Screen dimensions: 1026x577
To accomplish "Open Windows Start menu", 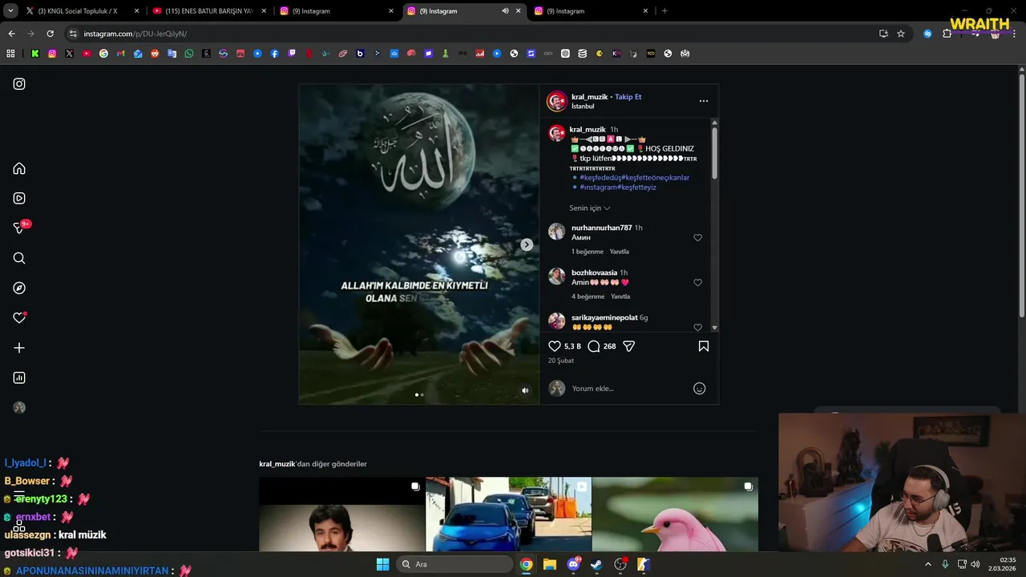I will [382, 564].
